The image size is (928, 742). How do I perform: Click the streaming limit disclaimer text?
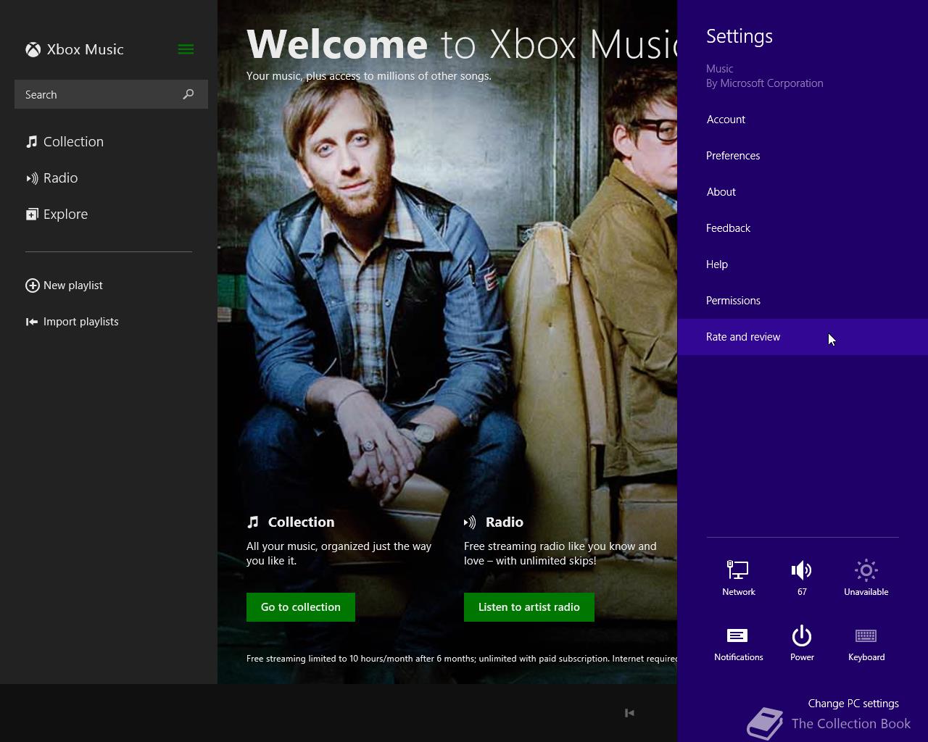tap(462, 659)
